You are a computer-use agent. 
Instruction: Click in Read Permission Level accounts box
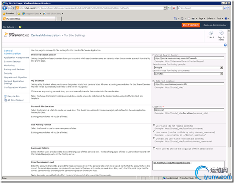tap(188, 165)
